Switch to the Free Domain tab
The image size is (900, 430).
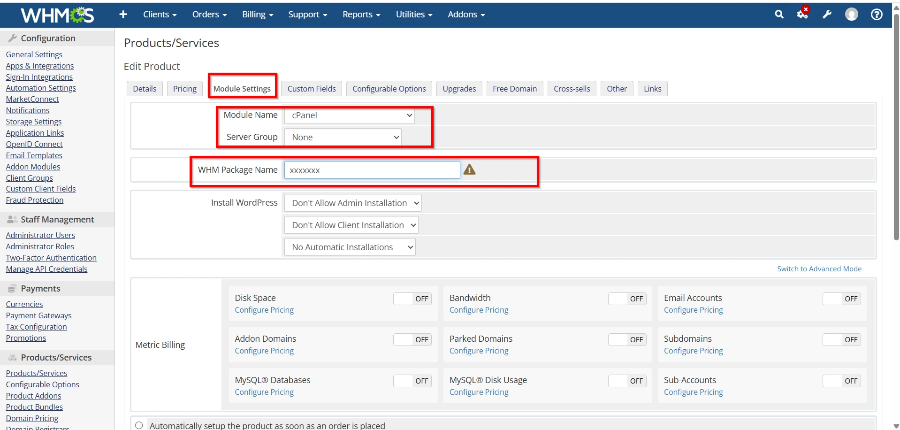515,89
